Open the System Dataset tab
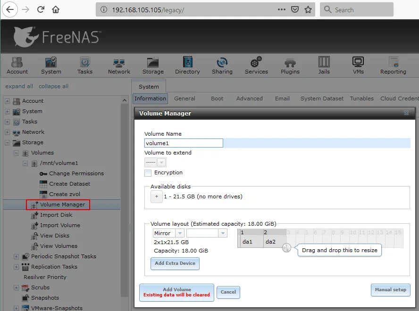Viewport: 419px width, 311px height. pyautogui.click(x=322, y=98)
